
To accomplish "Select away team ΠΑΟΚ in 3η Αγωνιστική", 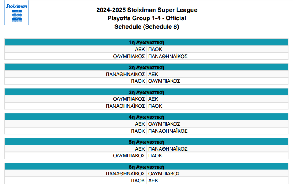I will tap(155, 106).
